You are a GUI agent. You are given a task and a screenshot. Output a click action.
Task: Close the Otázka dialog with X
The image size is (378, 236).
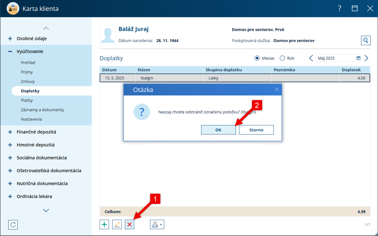point(277,90)
